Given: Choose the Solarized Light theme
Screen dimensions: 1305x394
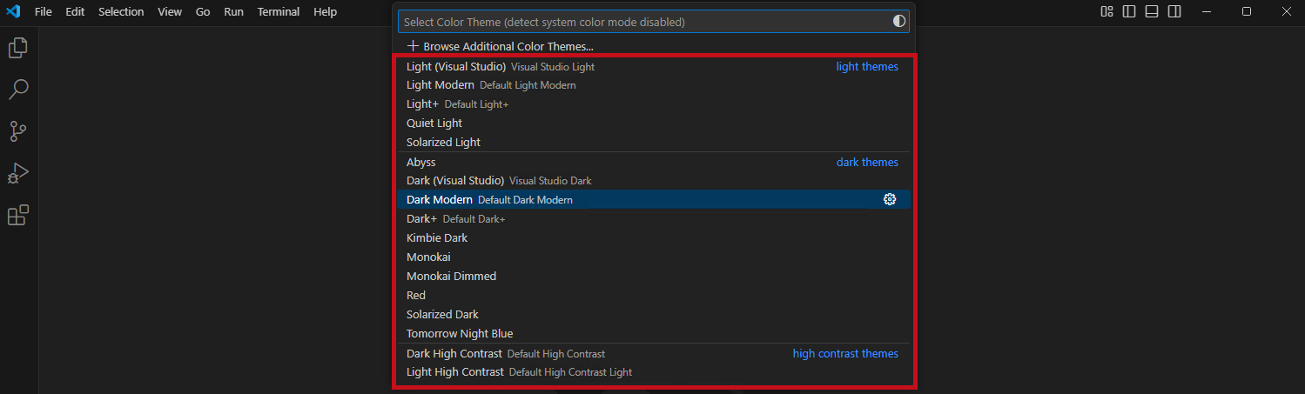Looking at the screenshot, I should point(654,142).
